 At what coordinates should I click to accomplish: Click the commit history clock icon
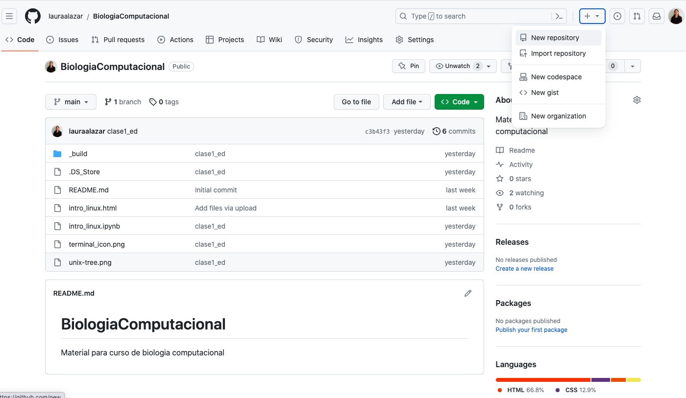click(436, 131)
